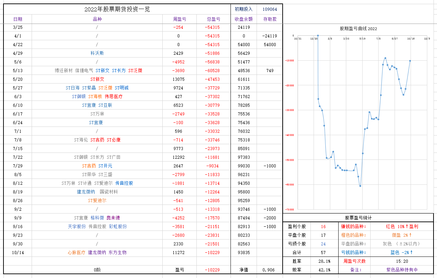Click the deposit value 749
The image size is (437, 278).
(270, 70)
